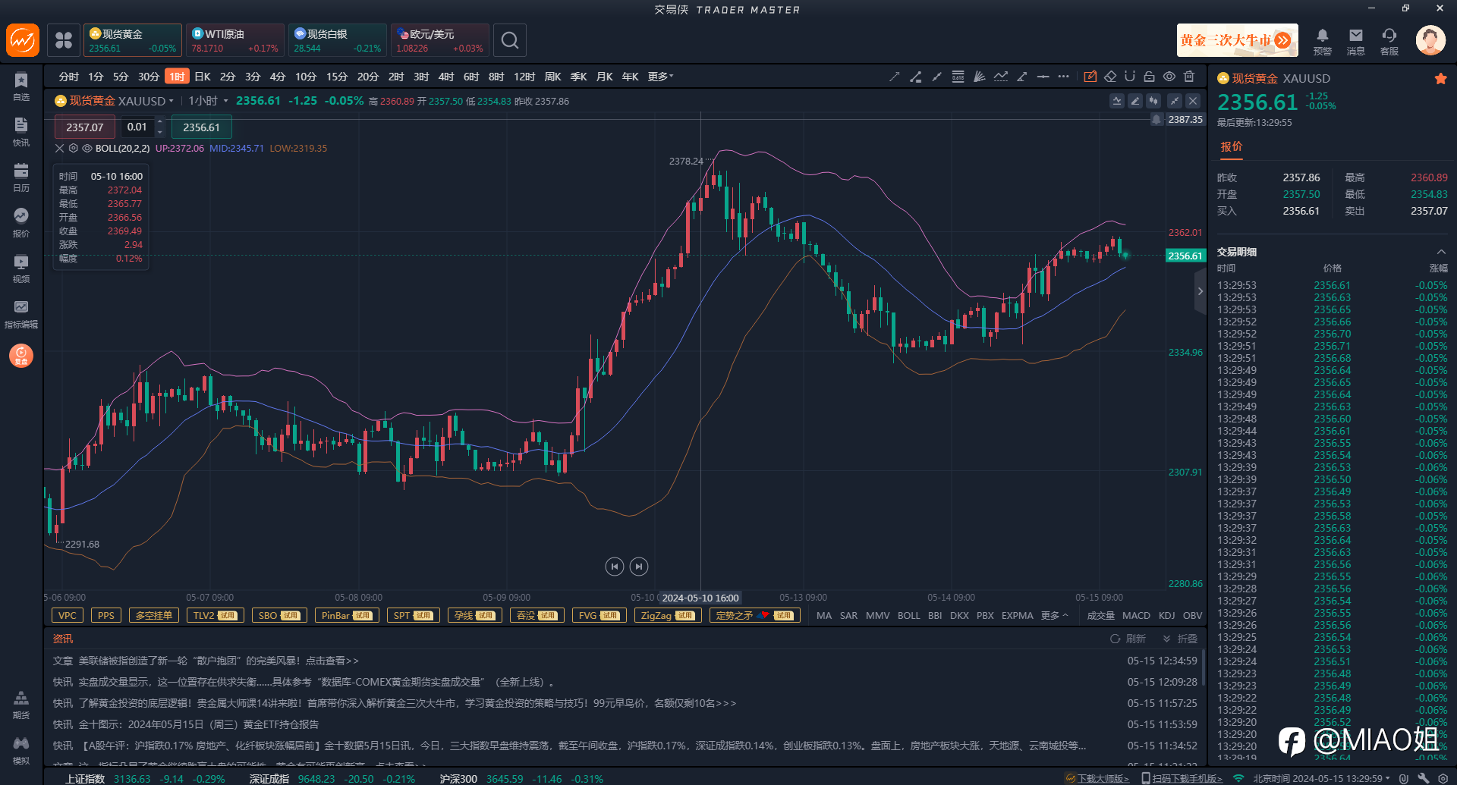Click the replay step-forward button

click(639, 567)
